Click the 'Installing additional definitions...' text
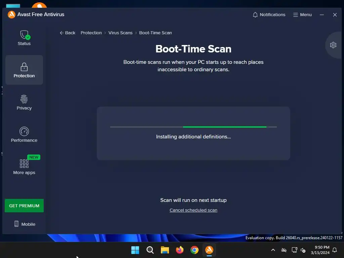Image resolution: width=344 pixels, height=258 pixels. (193, 137)
